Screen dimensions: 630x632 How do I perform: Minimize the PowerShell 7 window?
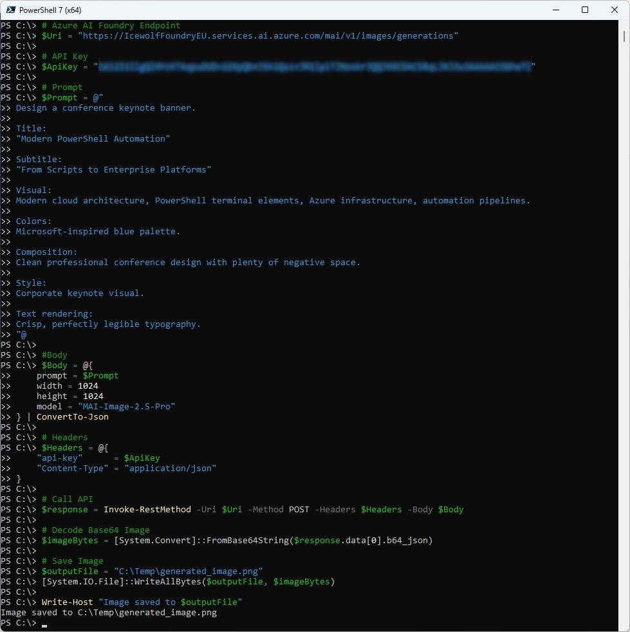click(556, 10)
